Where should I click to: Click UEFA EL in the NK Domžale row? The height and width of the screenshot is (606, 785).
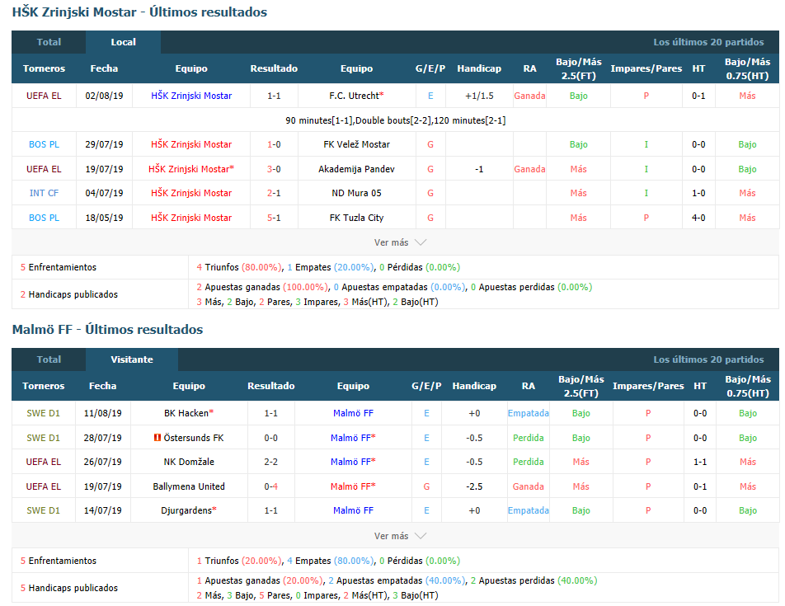[44, 462]
